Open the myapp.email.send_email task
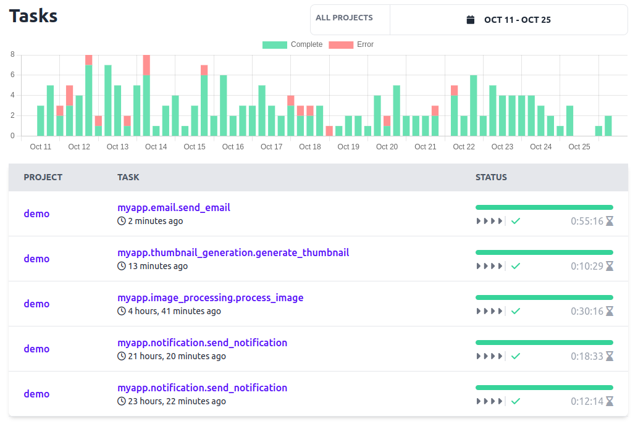 tap(174, 207)
